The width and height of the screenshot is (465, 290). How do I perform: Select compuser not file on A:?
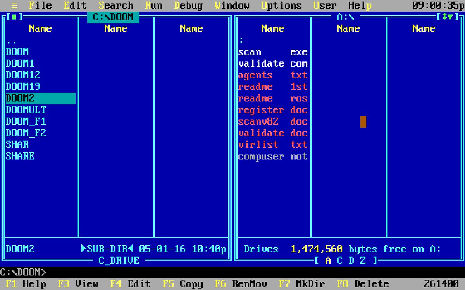click(x=273, y=156)
